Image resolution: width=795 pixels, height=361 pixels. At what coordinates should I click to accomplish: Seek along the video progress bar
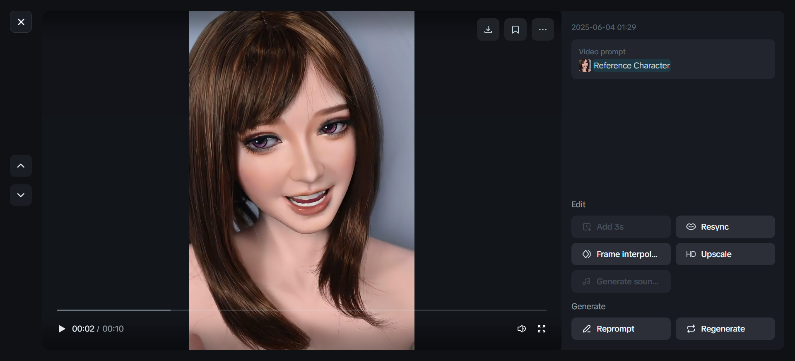pos(302,310)
